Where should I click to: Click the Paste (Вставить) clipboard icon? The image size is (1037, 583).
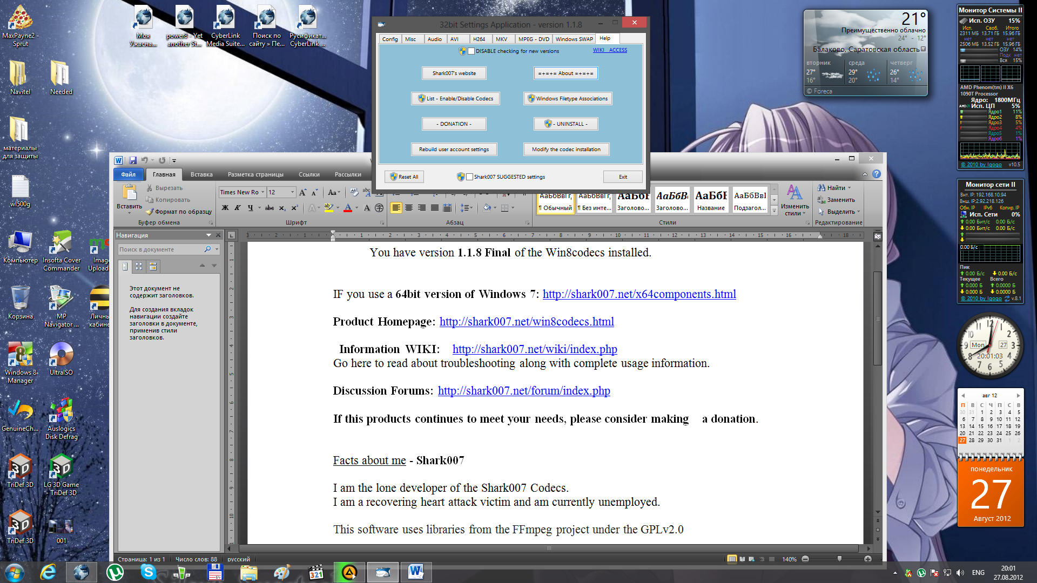[x=129, y=193]
